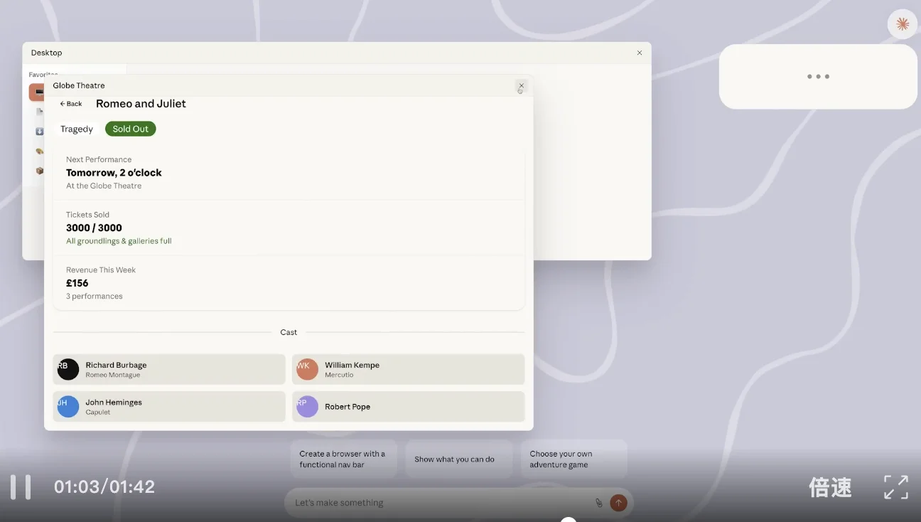Open the 倍速 playback speed menu

tap(830, 487)
